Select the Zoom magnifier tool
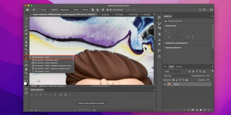This screenshot has width=231, height=115. point(26,73)
